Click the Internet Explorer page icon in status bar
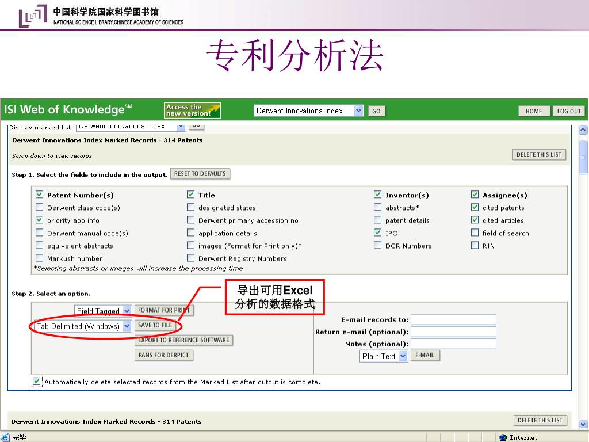589x442 pixels. click(5, 437)
